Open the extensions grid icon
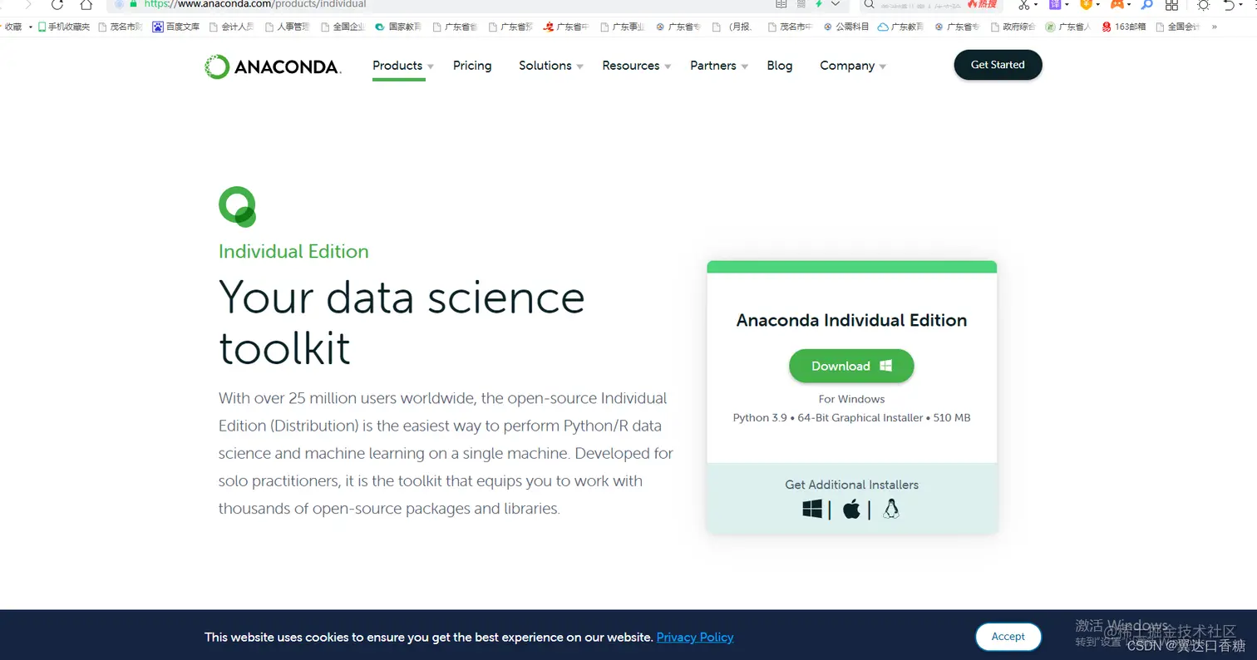Screen dimensions: 1257x660 pyautogui.click(x=1171, y=5)
